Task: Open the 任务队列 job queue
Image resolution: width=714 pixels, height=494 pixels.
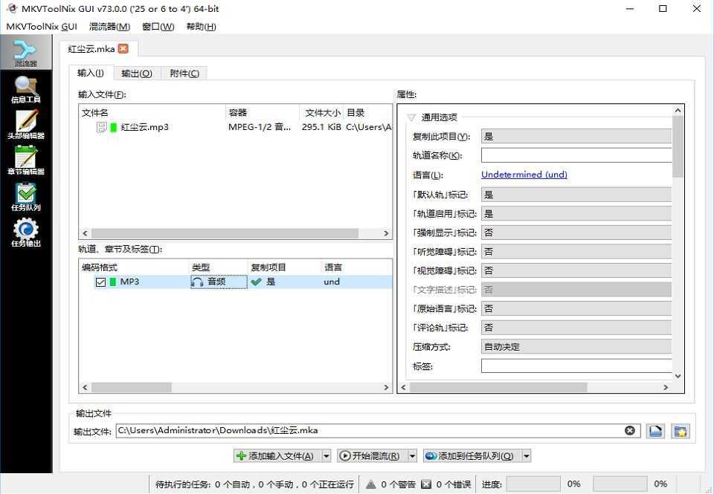Action: click(25, 197)
